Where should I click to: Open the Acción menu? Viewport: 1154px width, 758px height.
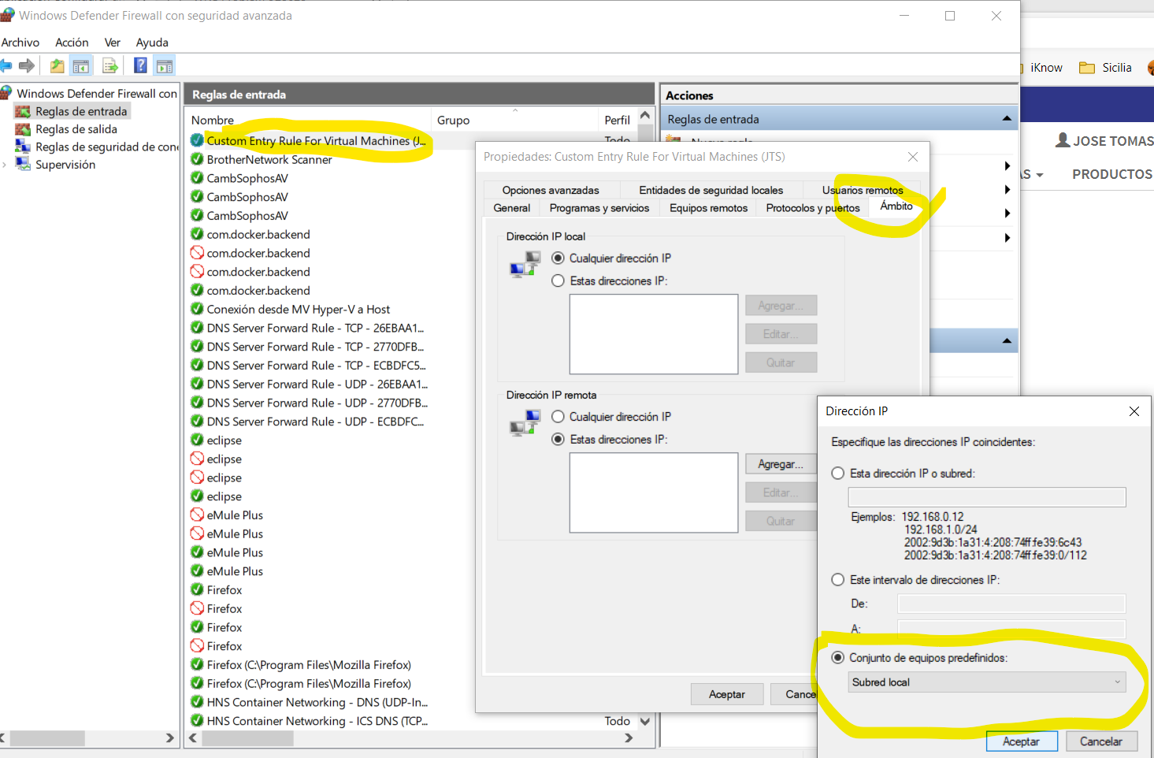(72, 43)
